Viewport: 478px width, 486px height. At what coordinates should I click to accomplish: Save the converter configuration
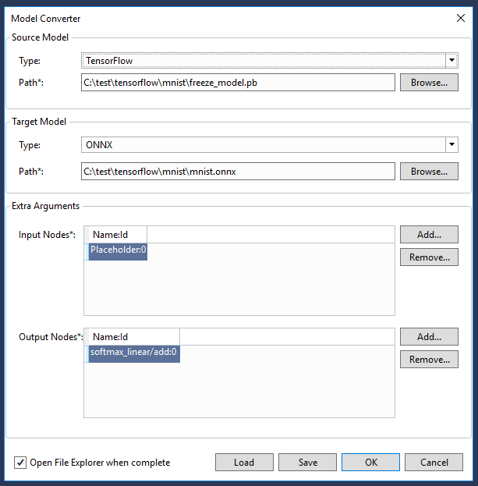[x=307, y=463]
